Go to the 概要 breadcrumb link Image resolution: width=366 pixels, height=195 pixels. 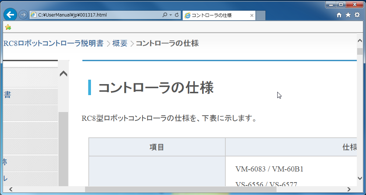[x=120, y=43]
